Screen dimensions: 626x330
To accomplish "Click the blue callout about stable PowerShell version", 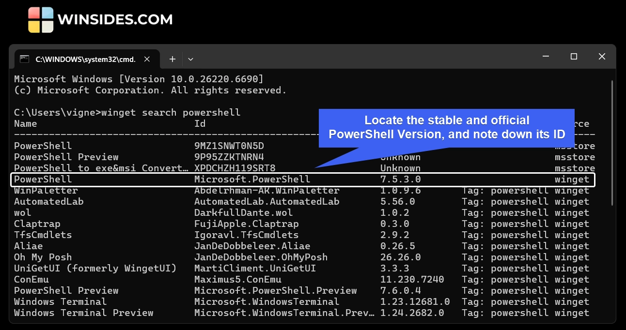I will (x=446, y=127).
